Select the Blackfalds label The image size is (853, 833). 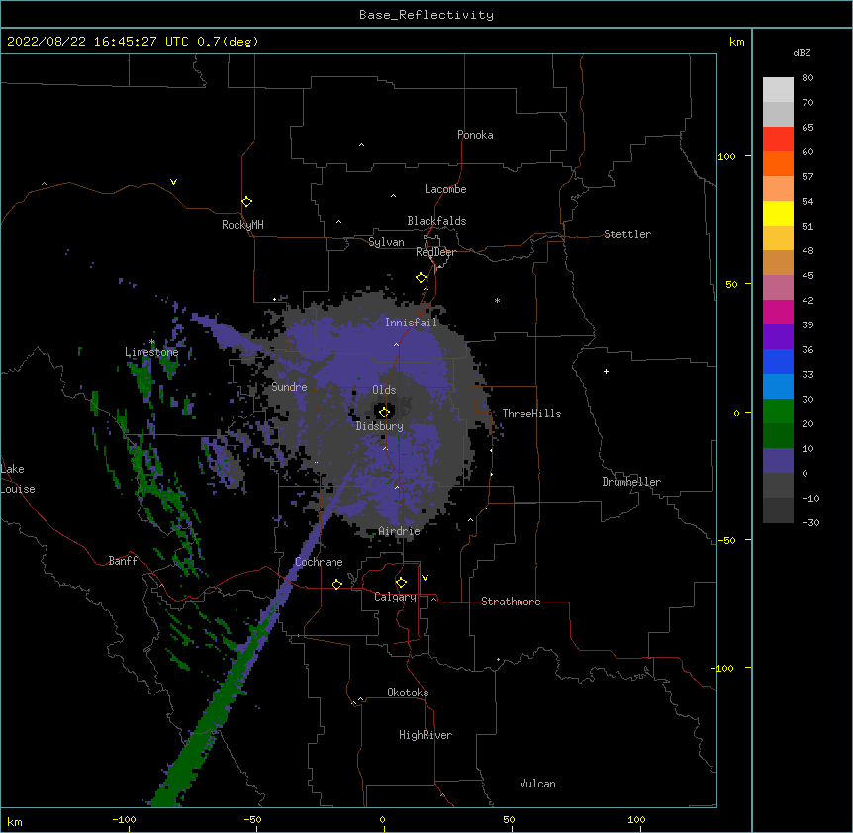(436, 221)
